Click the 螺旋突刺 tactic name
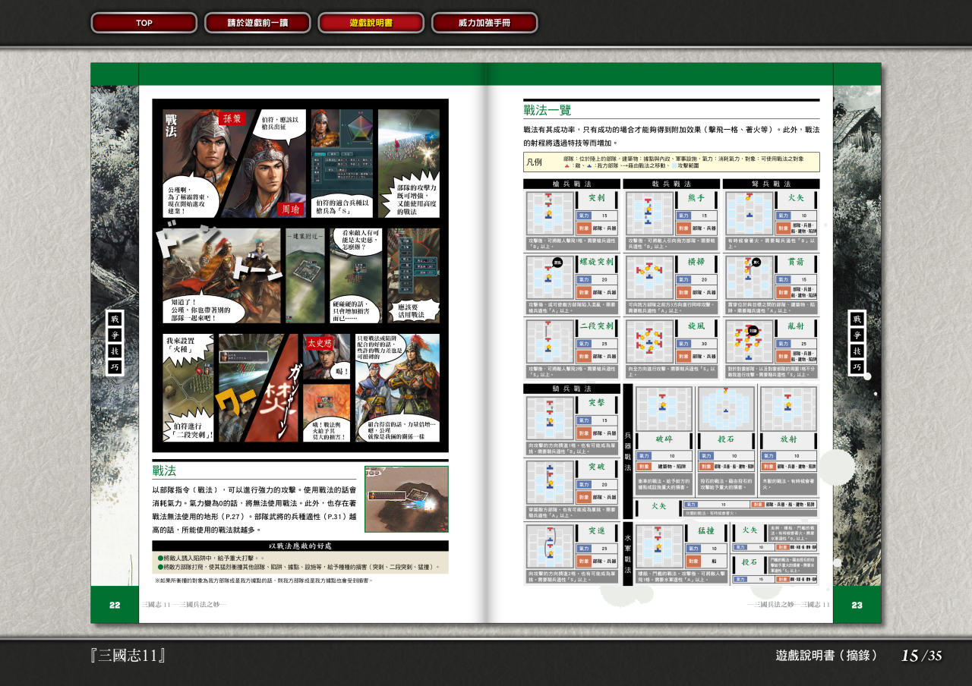The image size is (972, 686). click(596, 262)
